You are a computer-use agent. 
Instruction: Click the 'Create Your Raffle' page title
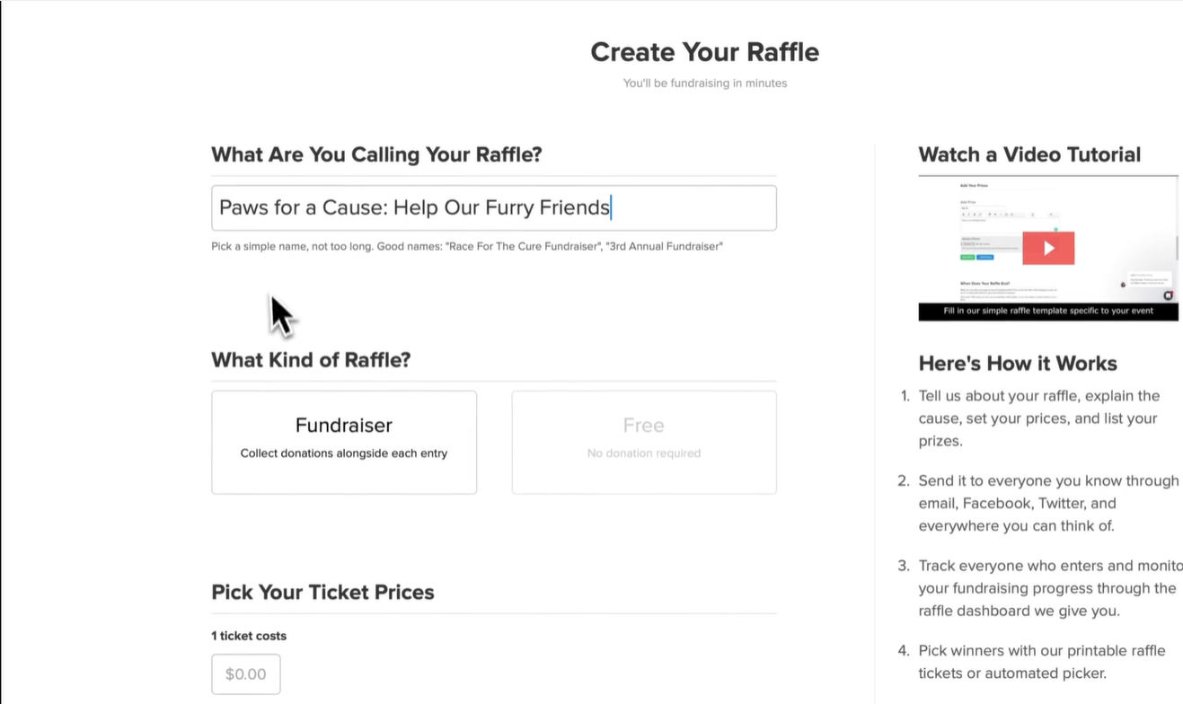point(704,52)
